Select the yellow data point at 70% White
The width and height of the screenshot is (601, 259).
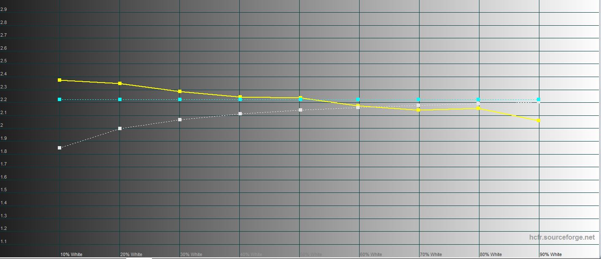(418, 110)
